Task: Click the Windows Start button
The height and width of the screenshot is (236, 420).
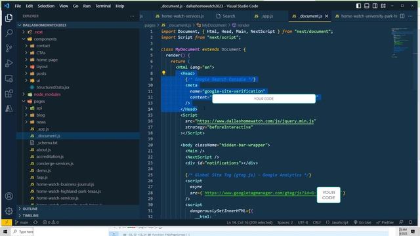Action: pyautogui.click(x=5, y=231)
